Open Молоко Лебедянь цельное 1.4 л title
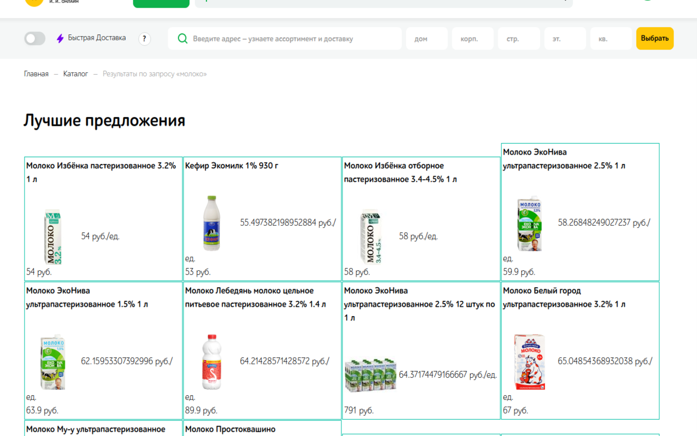This screenshot has width=697, height=436. click(x=255, y=298)
